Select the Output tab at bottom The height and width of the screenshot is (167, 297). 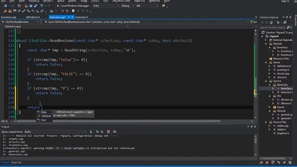pyautogui.click(x=5, y=162)
